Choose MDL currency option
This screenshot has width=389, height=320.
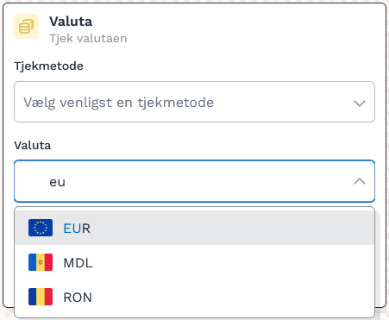194,262
